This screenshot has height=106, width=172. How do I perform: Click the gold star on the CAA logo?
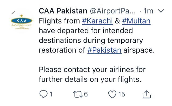tap(21, 16)
